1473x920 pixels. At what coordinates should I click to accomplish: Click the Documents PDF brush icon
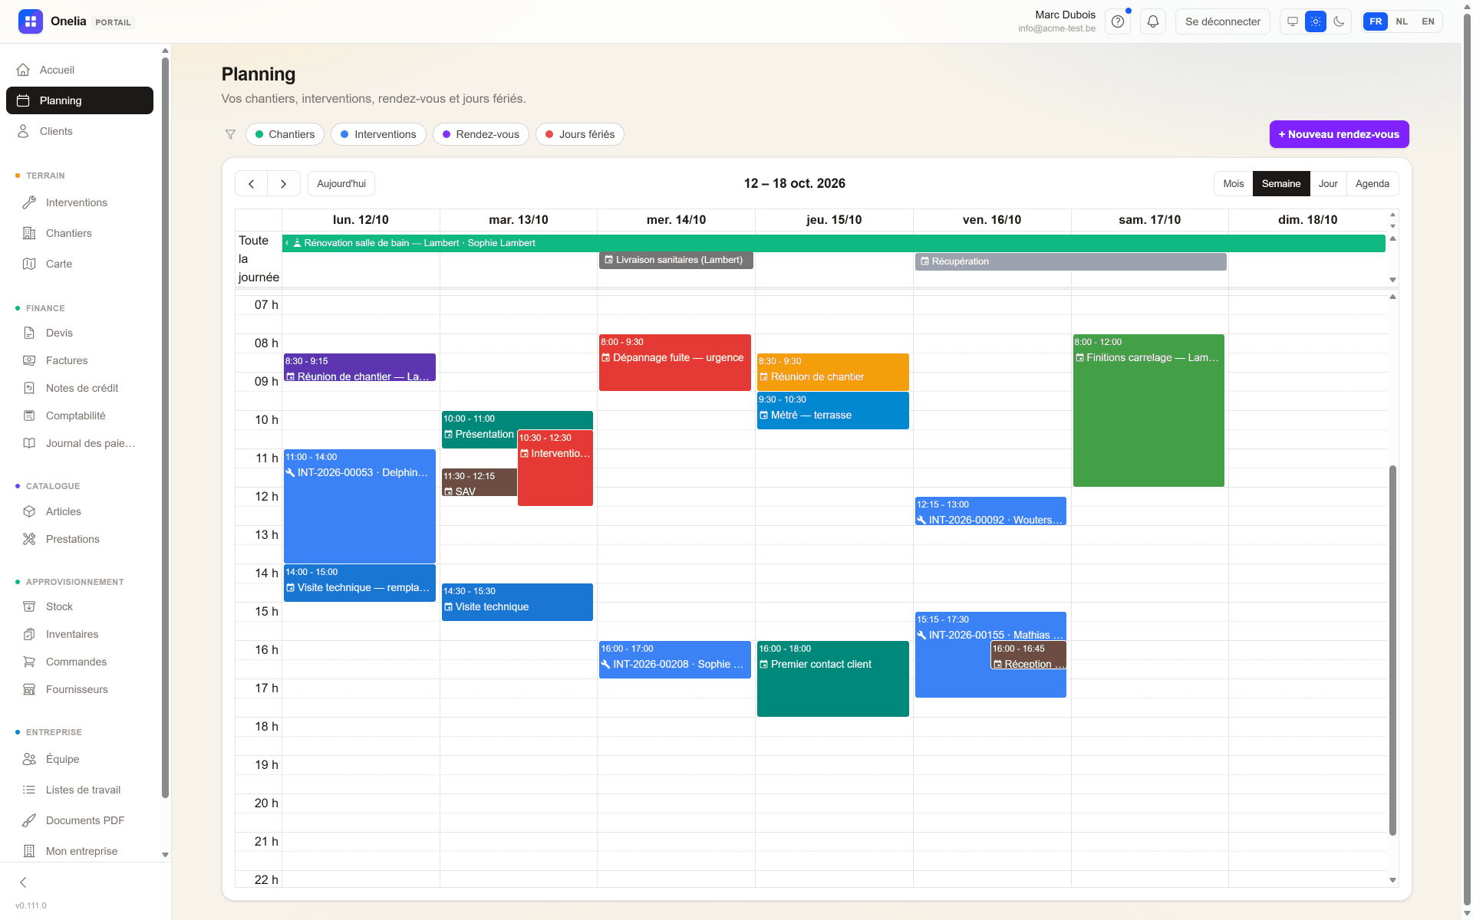click(29, 820)
